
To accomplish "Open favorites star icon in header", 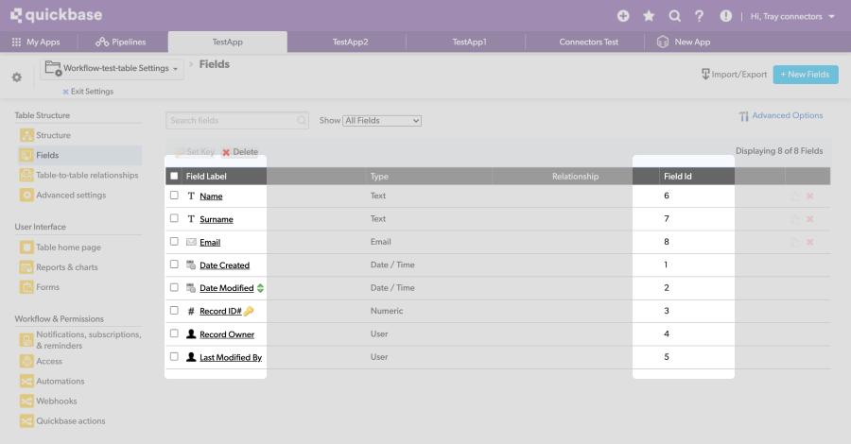I will pos(649,16).
